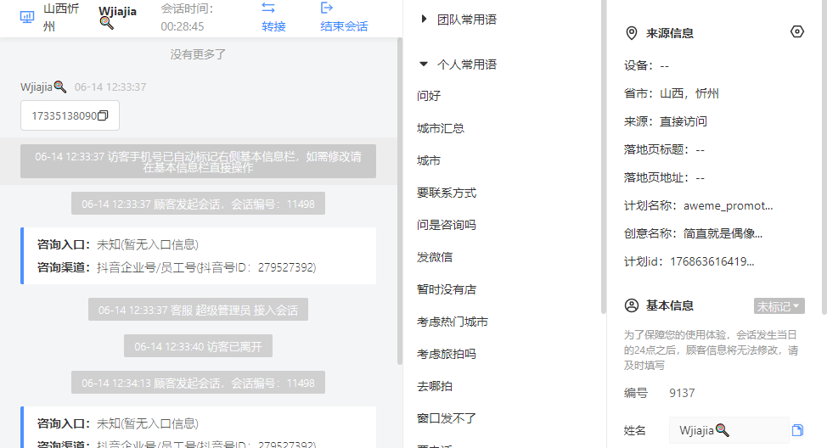Screen dimensions: 827x448
Task: Click the exit icon above 结束会话
Action: click(x=327, y=8)
